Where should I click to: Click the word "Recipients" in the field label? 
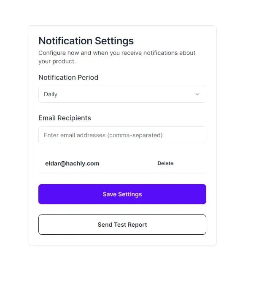click(x=74, y=118)
